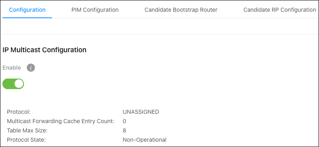319x147 pixels.
Task: Click the Protocol: field label
Action: coord(19,112)
